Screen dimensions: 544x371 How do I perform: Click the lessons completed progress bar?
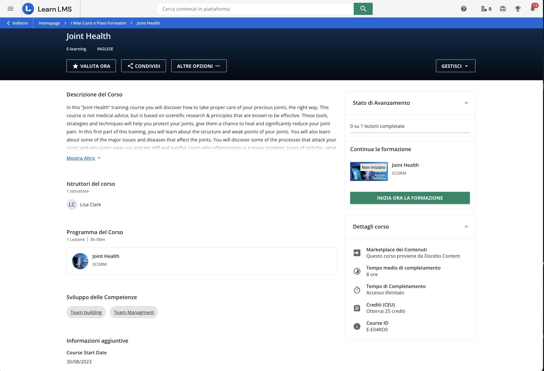click(410, 133)
